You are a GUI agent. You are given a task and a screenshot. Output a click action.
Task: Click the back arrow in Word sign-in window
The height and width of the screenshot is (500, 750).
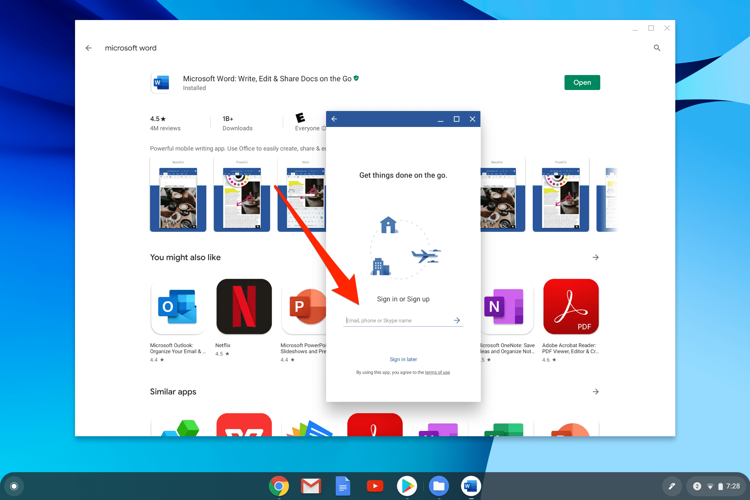click(x=334, y=119)
